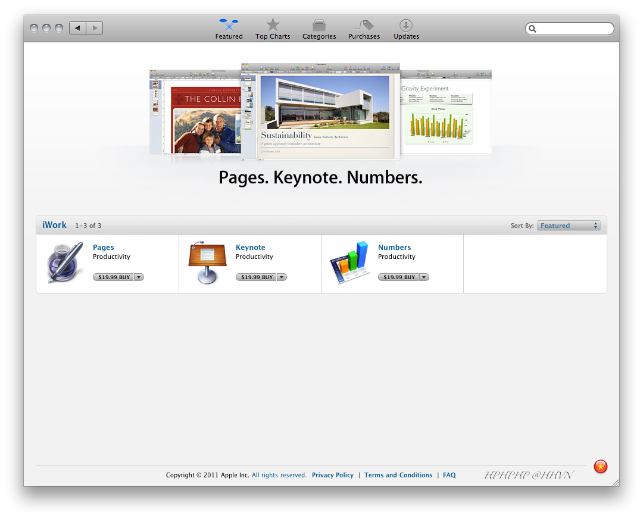Browse apps via the Categories icon

click(319, 27)
